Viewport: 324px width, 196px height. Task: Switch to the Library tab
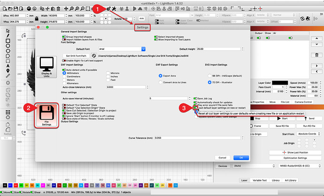pyautogui.click(x=276, y=180)
